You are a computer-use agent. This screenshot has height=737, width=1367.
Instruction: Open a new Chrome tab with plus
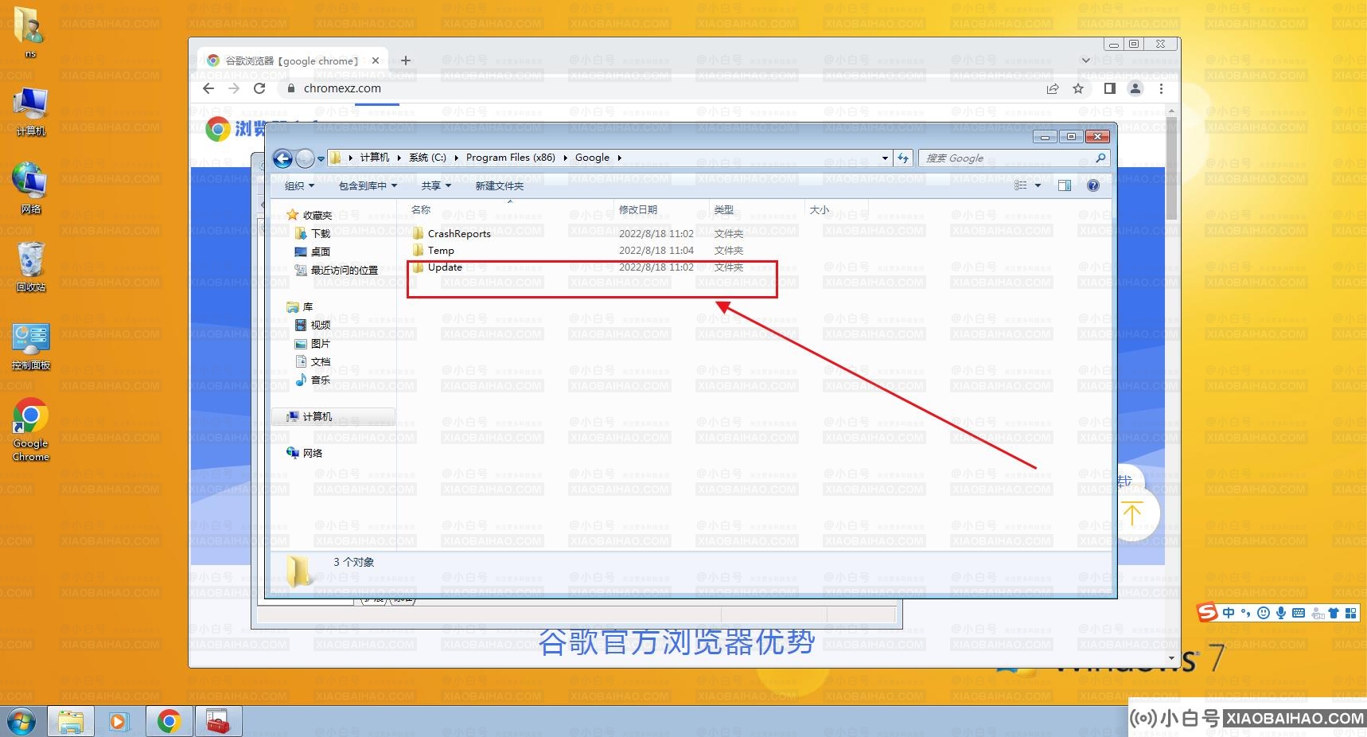tap(406, 60)
